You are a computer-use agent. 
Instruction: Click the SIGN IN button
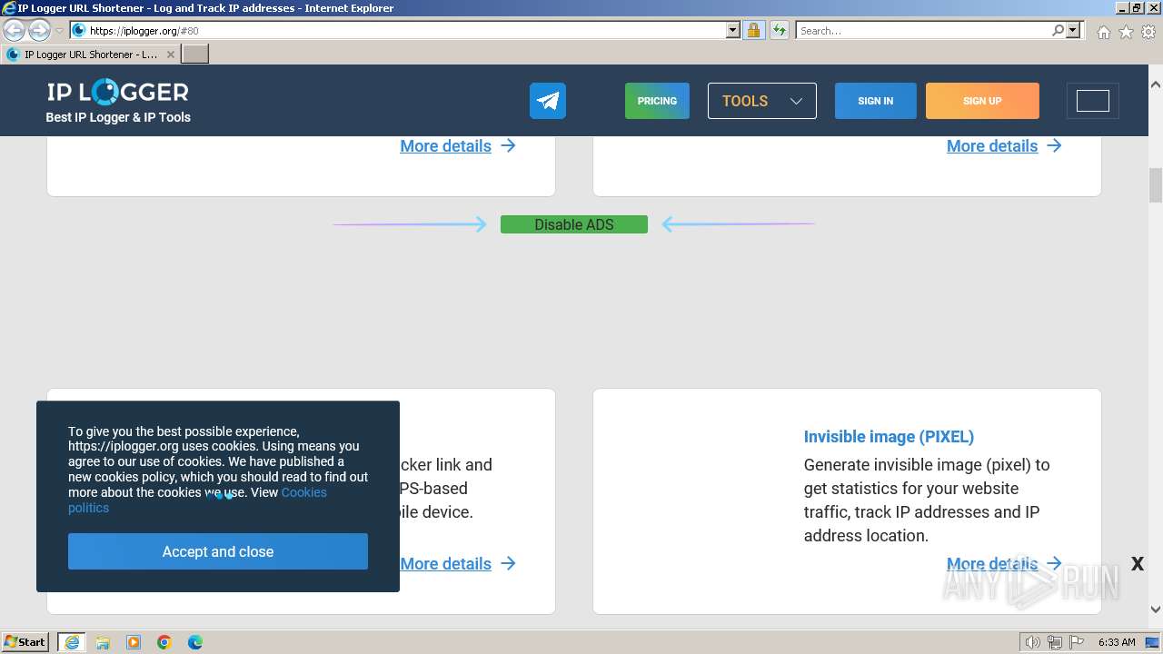pyautogui.click(x=876, y=101)
